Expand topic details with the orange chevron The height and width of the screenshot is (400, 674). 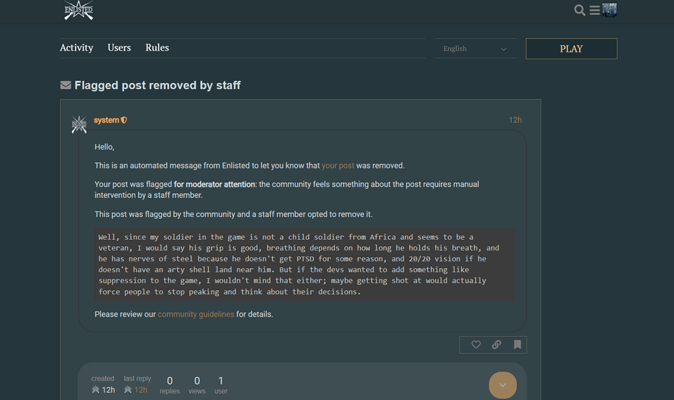click(502, 385)
